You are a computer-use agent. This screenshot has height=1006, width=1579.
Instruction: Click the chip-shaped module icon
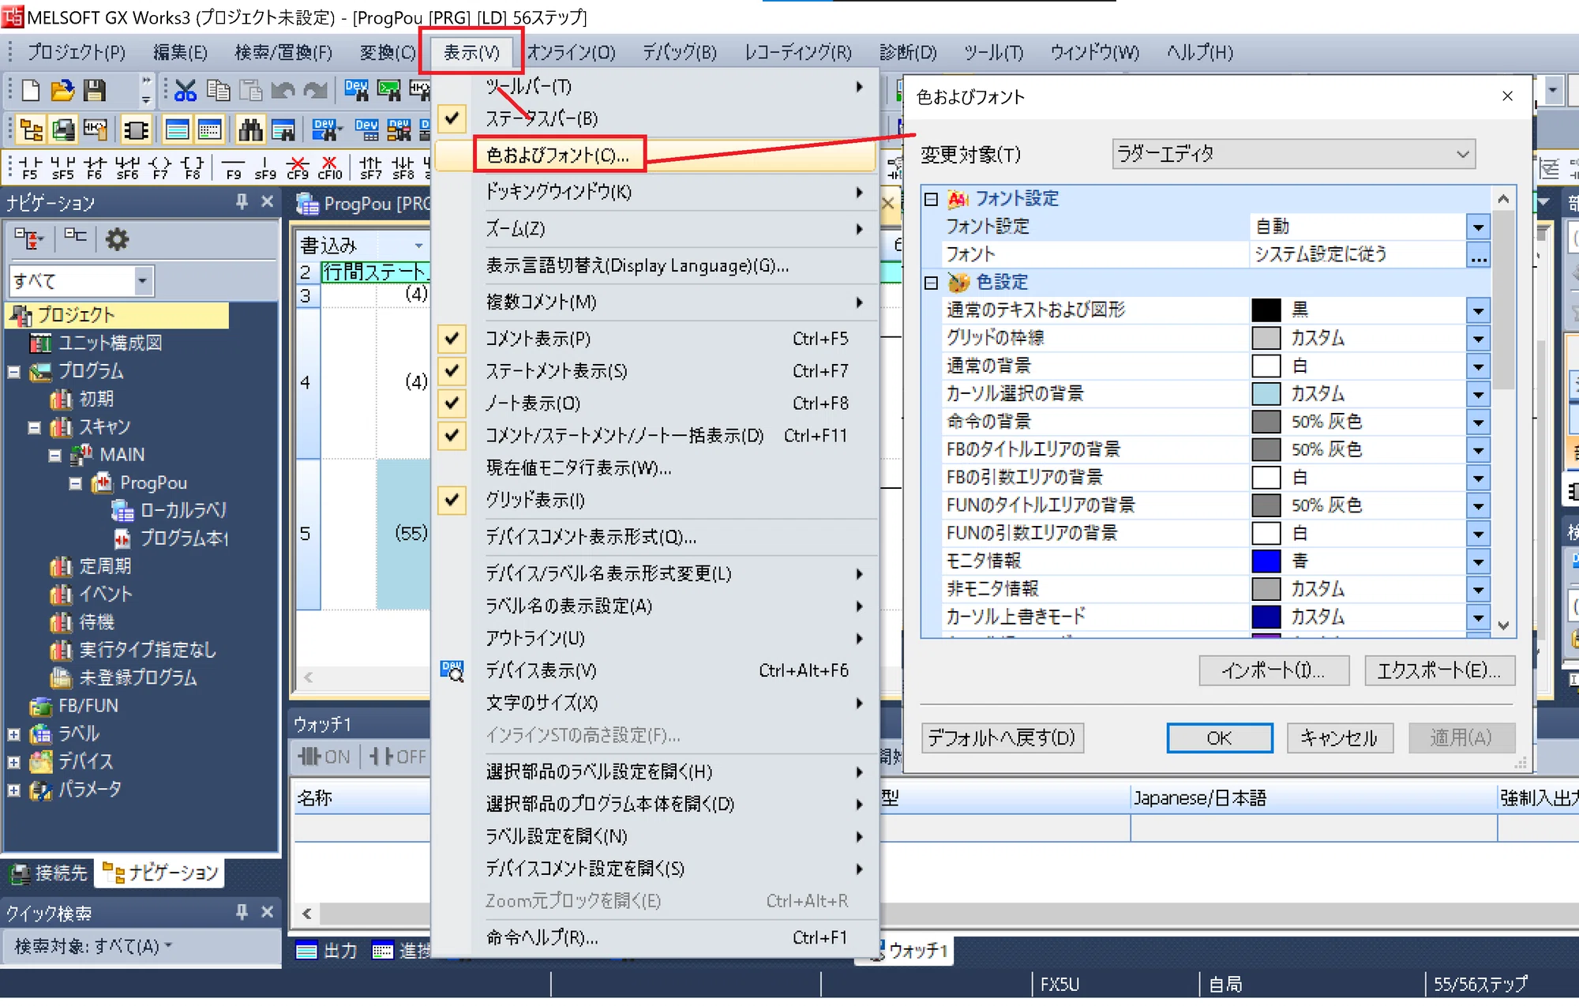136,130
